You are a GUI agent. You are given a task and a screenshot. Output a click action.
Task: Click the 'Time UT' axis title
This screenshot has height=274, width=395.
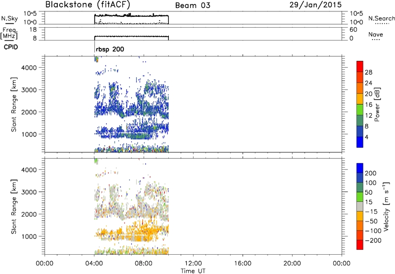click(193, 271)
